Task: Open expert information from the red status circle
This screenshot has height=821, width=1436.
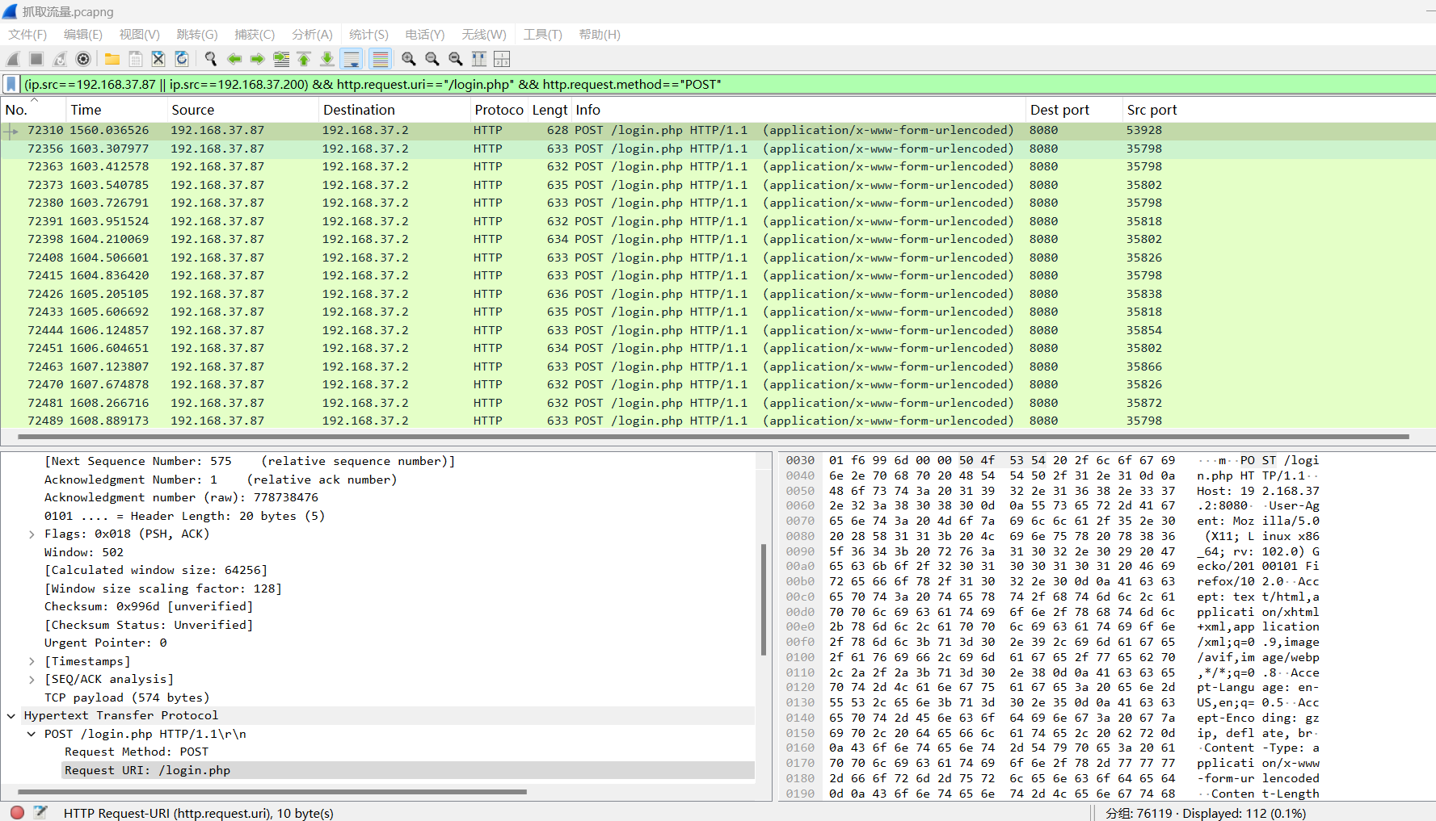Action: [17, 813]
